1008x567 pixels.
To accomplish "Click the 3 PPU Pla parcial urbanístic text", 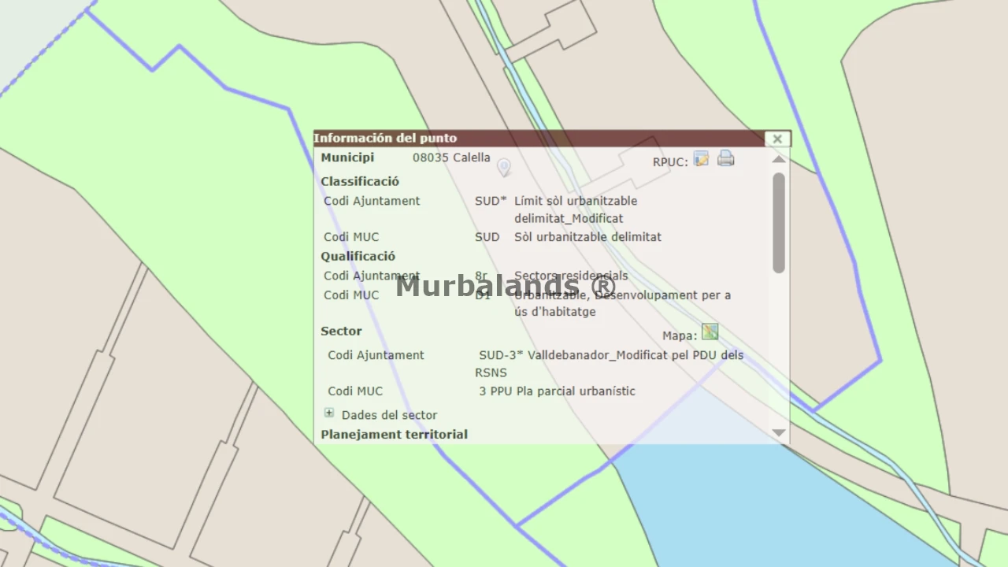I will [x=557, y=391].
